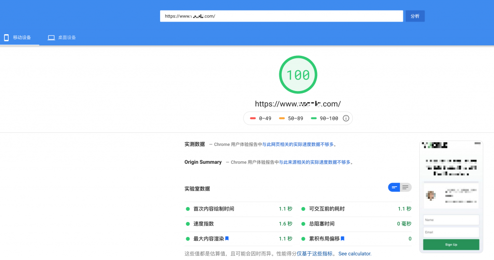Click the red 0-49 legend marker
Image resolution: width=494 pixels, height=260 pixels.
(x=253, y=118)
